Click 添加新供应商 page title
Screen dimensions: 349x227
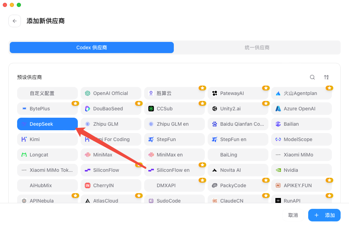pyautogui.click(x=46, y=21)
